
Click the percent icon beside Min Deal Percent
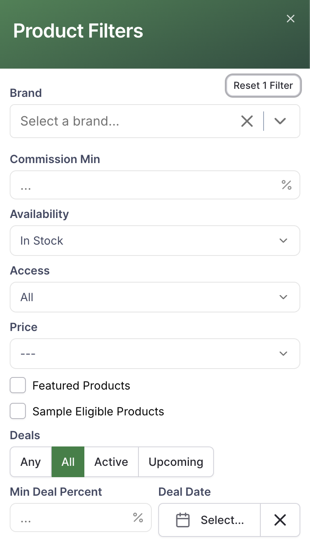(138, 518)
